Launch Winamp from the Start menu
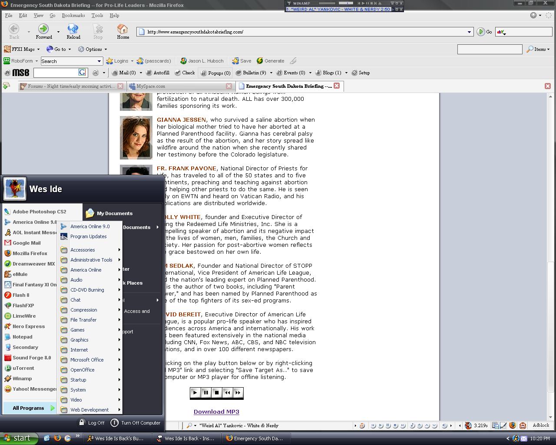556x445 pixels. click(x=22, y=379)
